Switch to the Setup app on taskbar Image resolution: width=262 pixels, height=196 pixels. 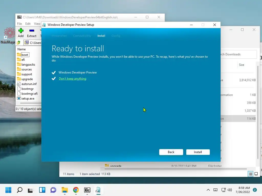[x=99, y=190]
